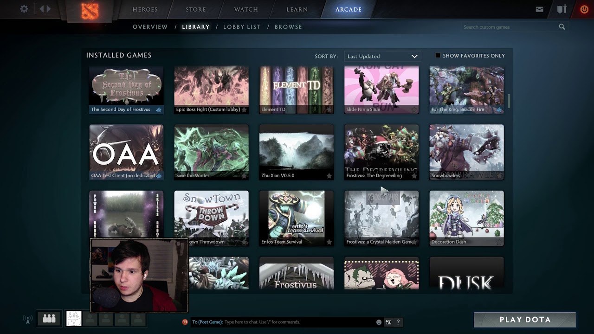594x334 pixels.
Task: Click tools icon on OAA Test Client
Action: click(159, 176)
